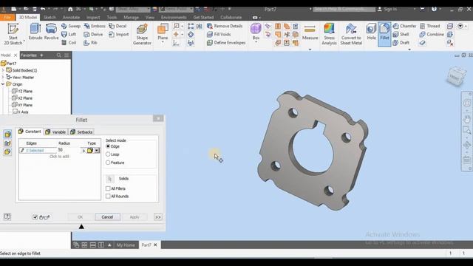This screenshot has width=473, height=266.
Task: Select Edge select mode
Action: point(108,146)
